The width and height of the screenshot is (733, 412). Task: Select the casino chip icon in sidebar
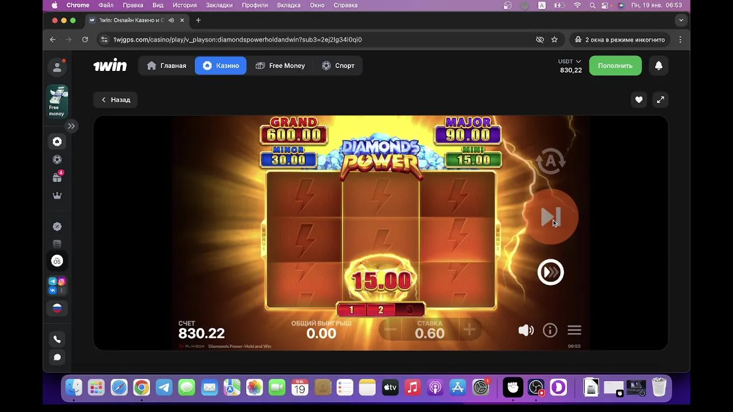pyautogui.click(x=57, y=141)
